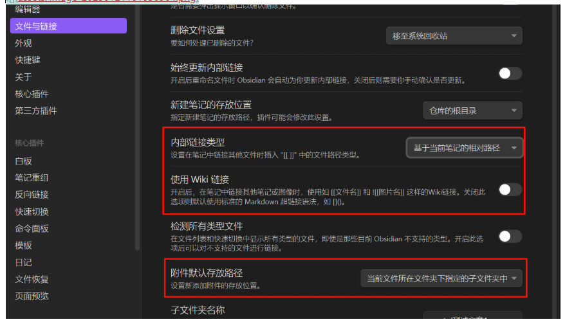The width and height of the screenshot is (565, 322).
Task: Open 快速切换 plugin settings
Action: click(32, 211)
